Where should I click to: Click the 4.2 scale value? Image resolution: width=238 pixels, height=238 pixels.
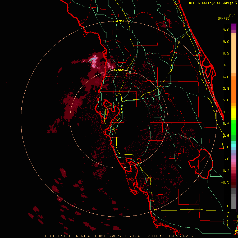point(226,112)
